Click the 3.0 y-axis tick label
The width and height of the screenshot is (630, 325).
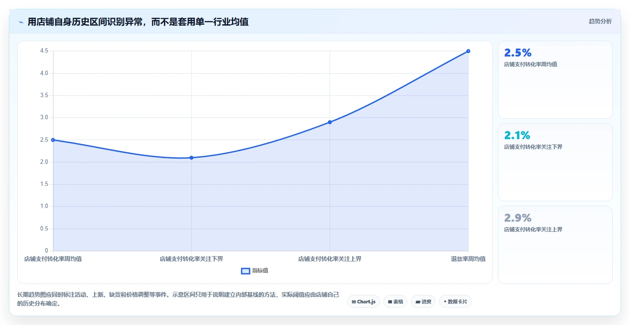point(44,117)
